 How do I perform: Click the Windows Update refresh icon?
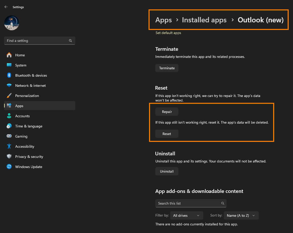coord(9,167)
